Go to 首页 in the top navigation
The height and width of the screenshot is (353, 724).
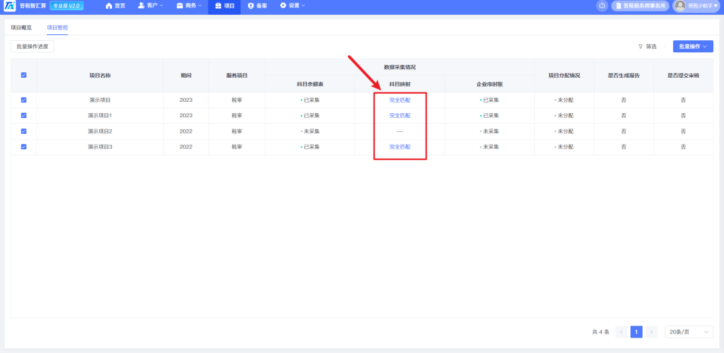pos(115,6)
